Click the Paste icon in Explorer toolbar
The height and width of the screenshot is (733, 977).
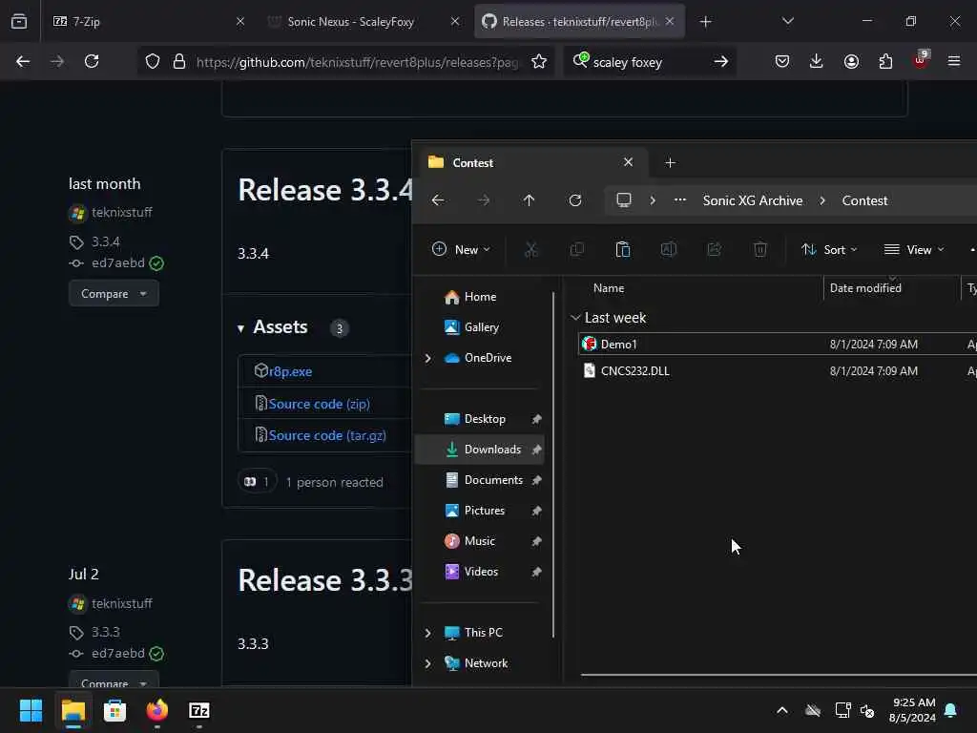pos(622,250)
